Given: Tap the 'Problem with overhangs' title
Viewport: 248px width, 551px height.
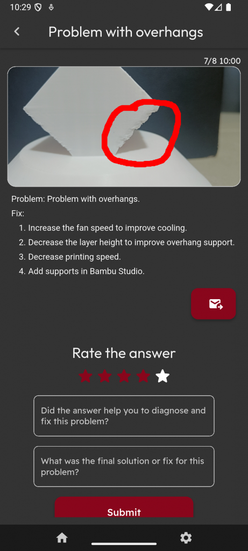Looking at the screenshot, I should (x=126, y=32).
